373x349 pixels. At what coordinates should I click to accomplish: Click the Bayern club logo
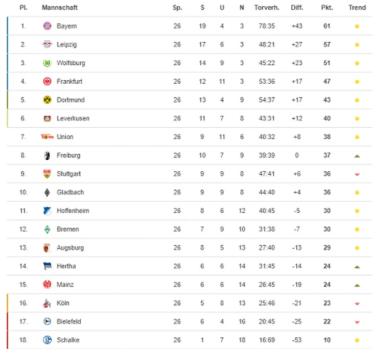click(47, 26)
